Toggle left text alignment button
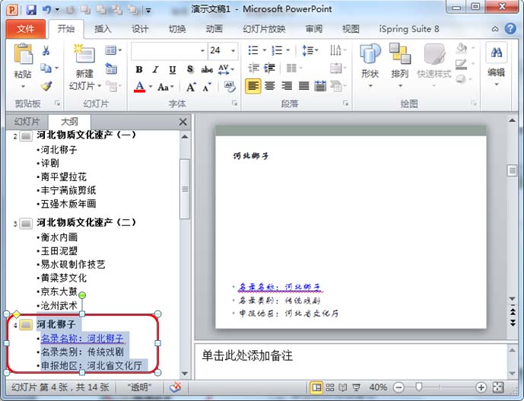 [x=253, y=86]
